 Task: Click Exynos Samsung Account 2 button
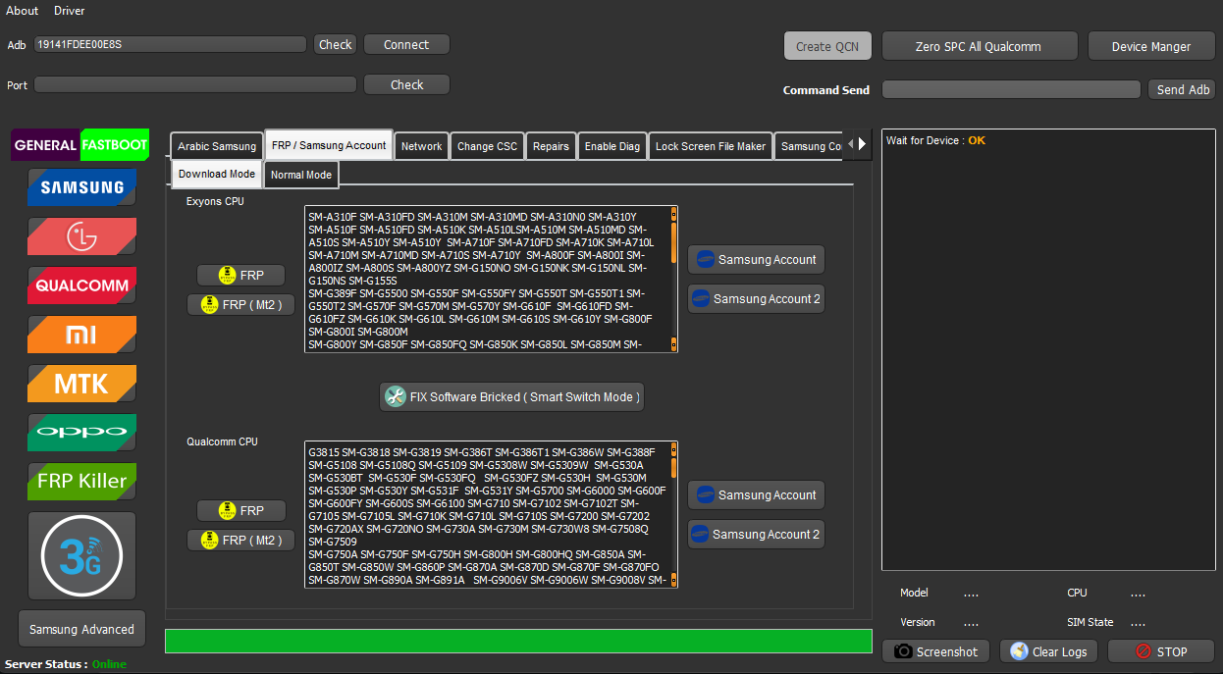point(756,299)
